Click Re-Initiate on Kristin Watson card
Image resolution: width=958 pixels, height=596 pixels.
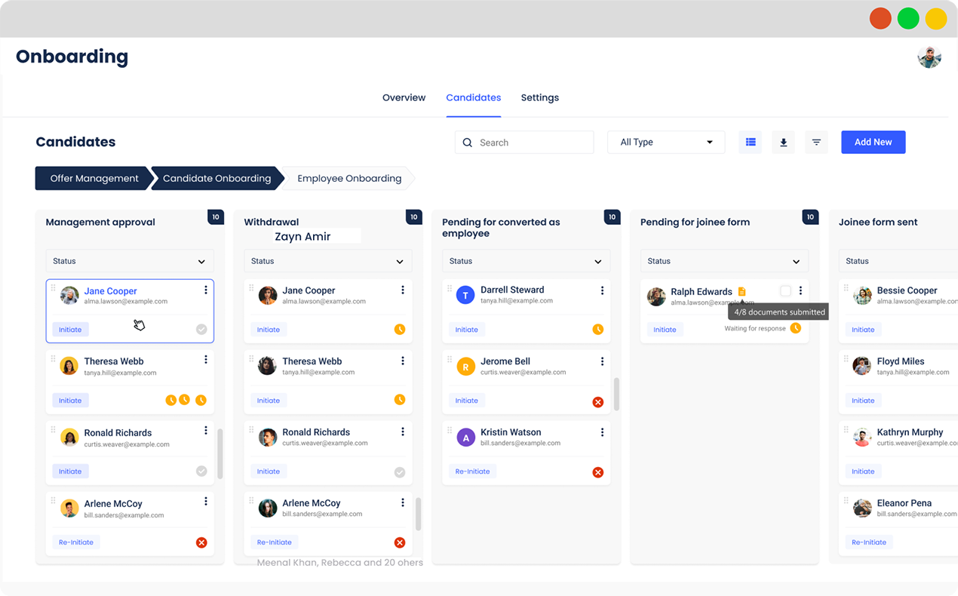click(x=472, y=472)
